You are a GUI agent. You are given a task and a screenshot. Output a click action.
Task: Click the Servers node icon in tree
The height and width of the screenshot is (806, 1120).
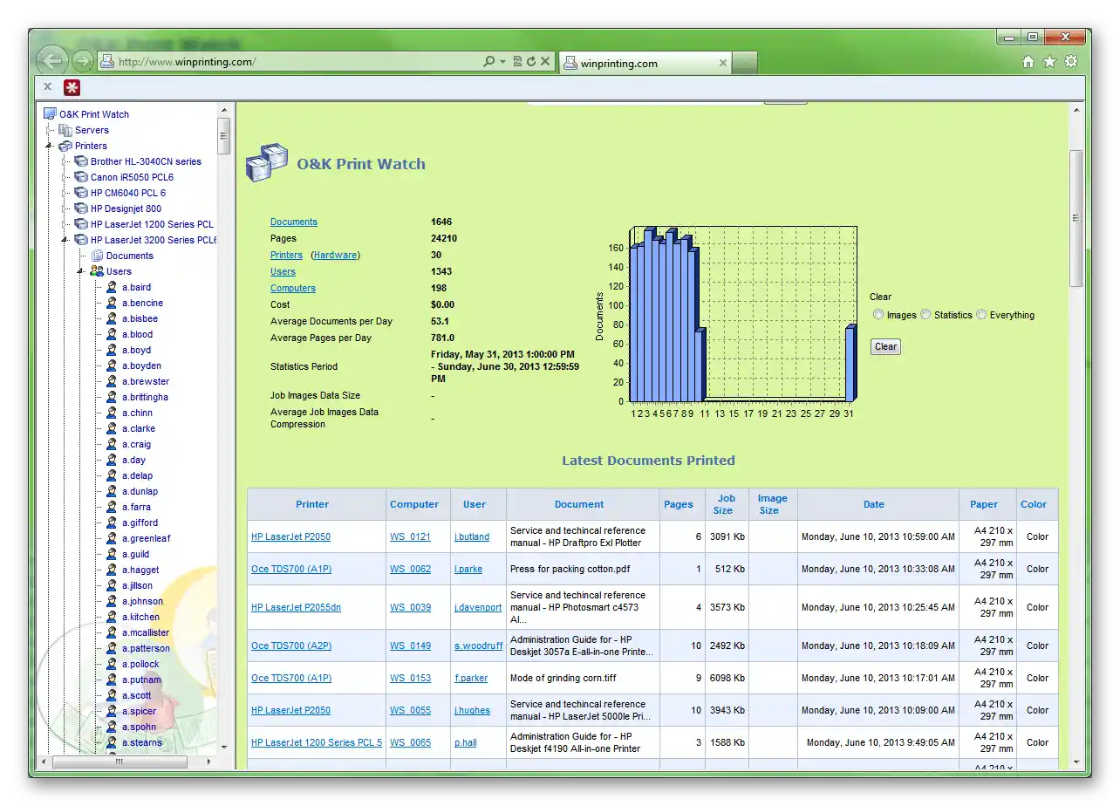(x=65, y=130)
